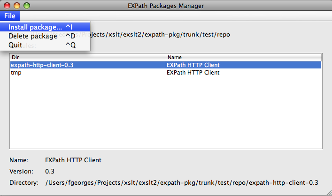Click the repository path text at top
Screen dimensions: 332x196
160,34
